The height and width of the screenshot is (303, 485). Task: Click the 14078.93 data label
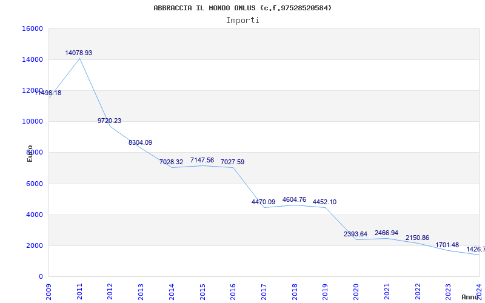click(79, 53)
